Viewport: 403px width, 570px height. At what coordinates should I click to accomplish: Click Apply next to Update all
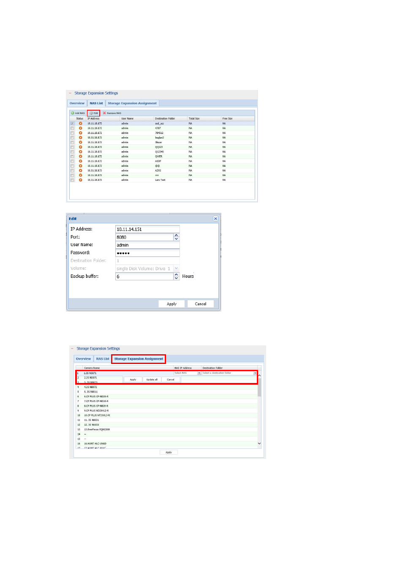133,380
